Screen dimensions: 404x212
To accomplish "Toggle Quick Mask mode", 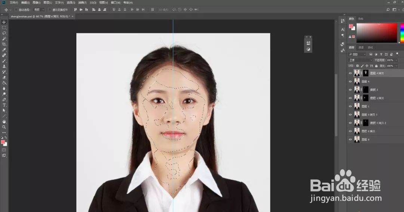I will (4, 150).
